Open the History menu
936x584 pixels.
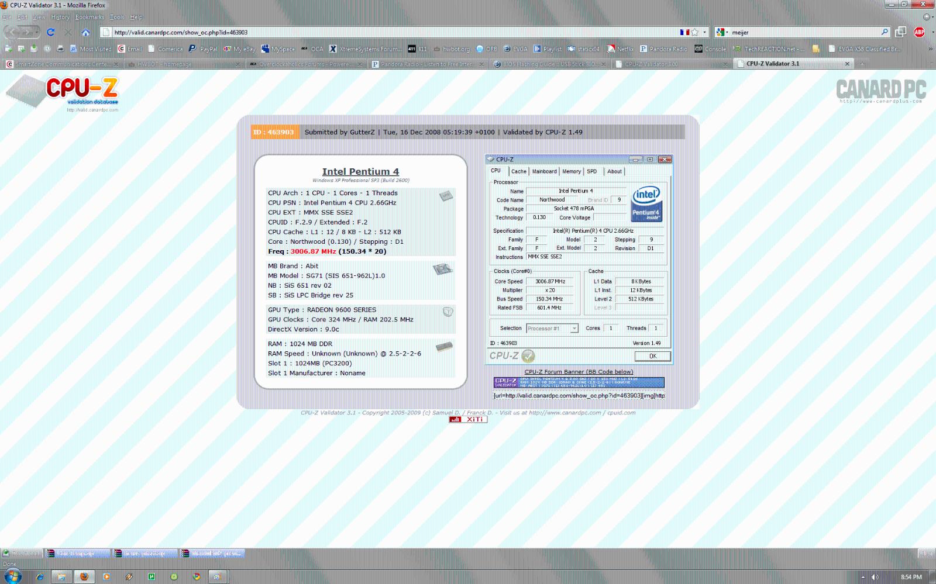pyautogui.click(x=60, y=17)
